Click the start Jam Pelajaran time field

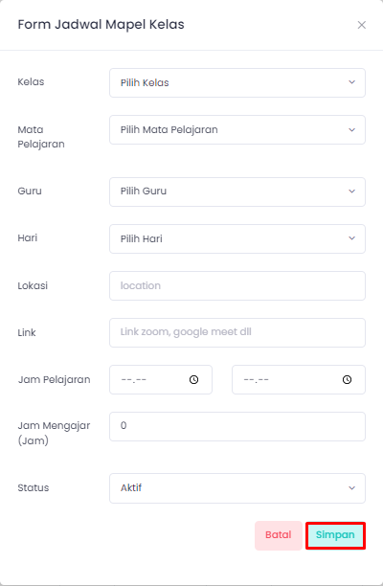pos(161,380)
